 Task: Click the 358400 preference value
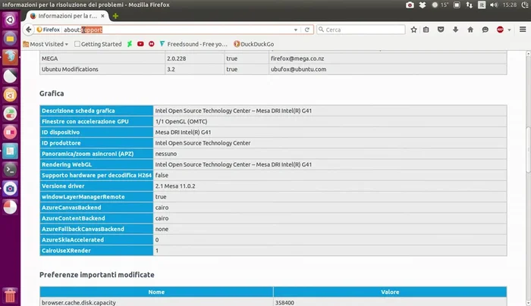point(284,303)
